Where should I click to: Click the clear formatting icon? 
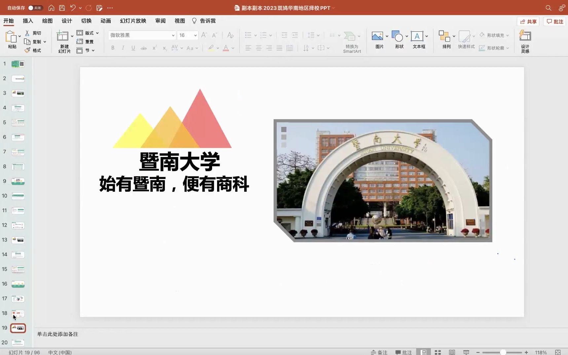point(230,35)
